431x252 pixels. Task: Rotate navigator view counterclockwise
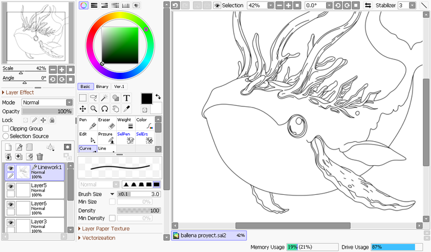(x=53, y=80)
